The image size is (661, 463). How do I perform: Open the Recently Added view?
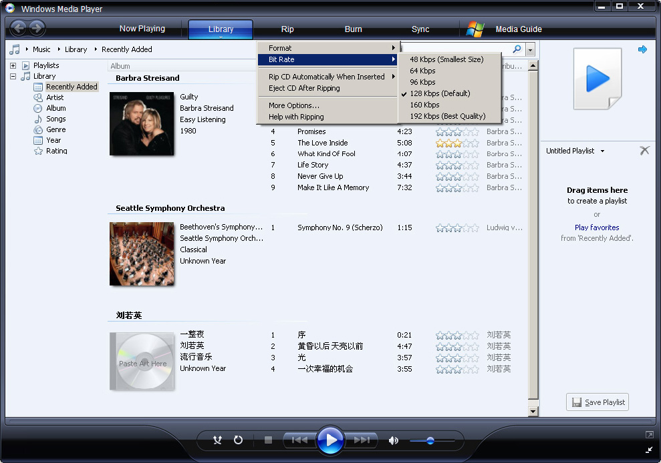[x=72, y=87]
